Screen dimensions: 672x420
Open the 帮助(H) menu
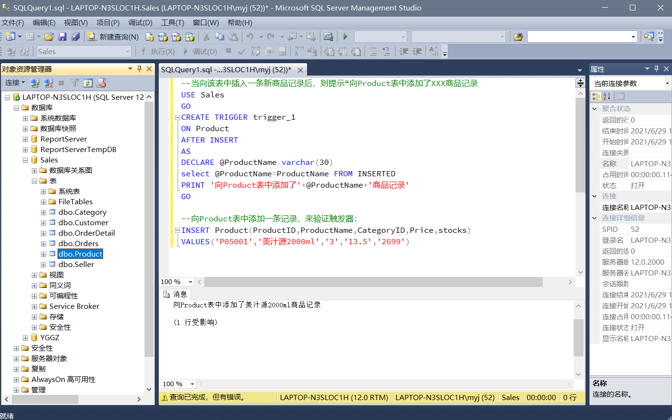pos(240,23)
